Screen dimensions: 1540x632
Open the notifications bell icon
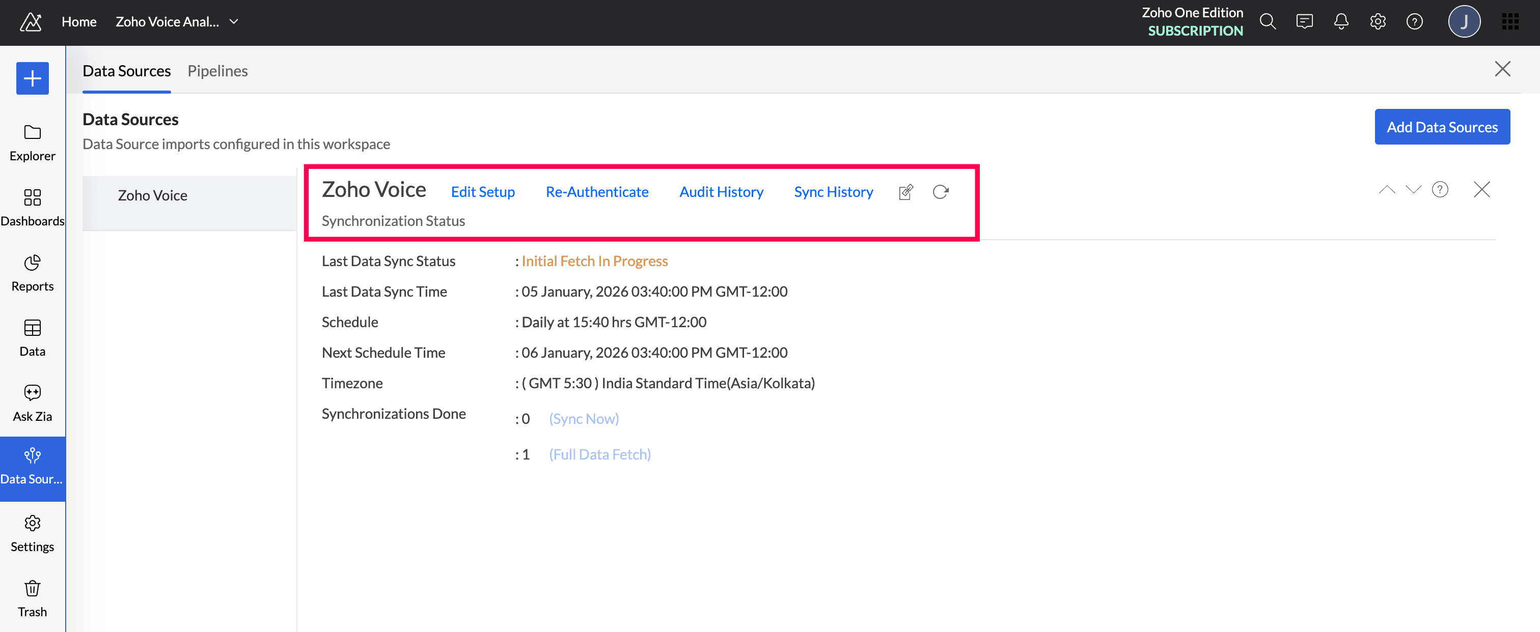tap(1341, 22)
